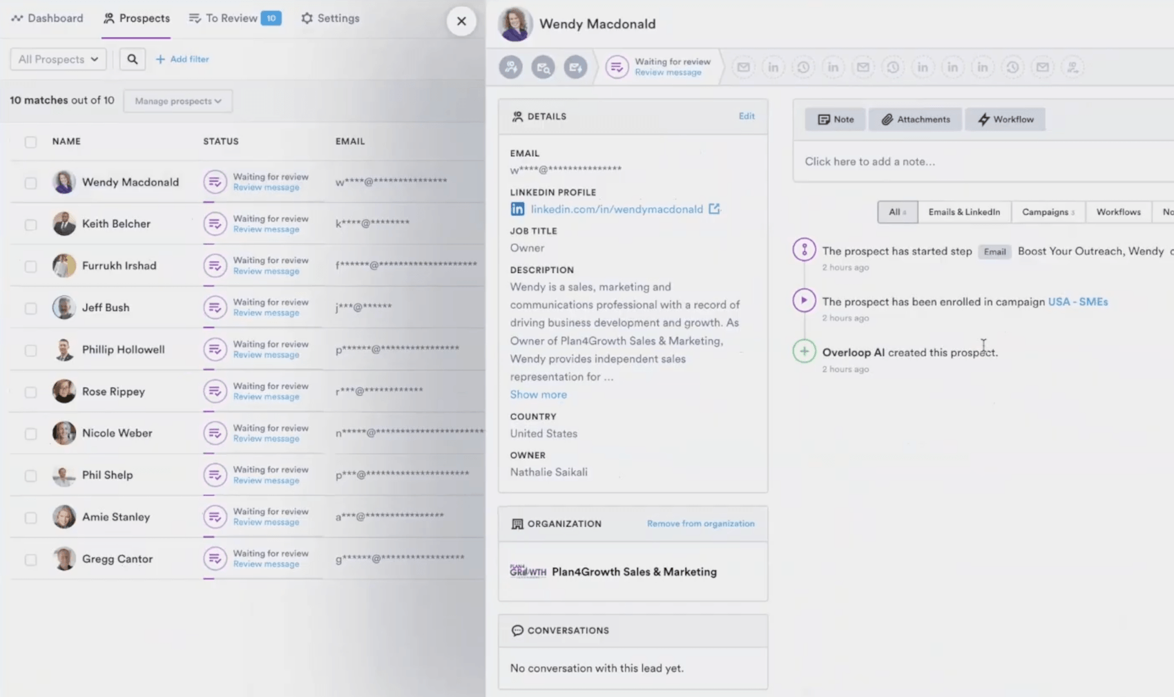Click the green plus icon for the created event
Screen dimensions: 1174x697
[804, 352]
